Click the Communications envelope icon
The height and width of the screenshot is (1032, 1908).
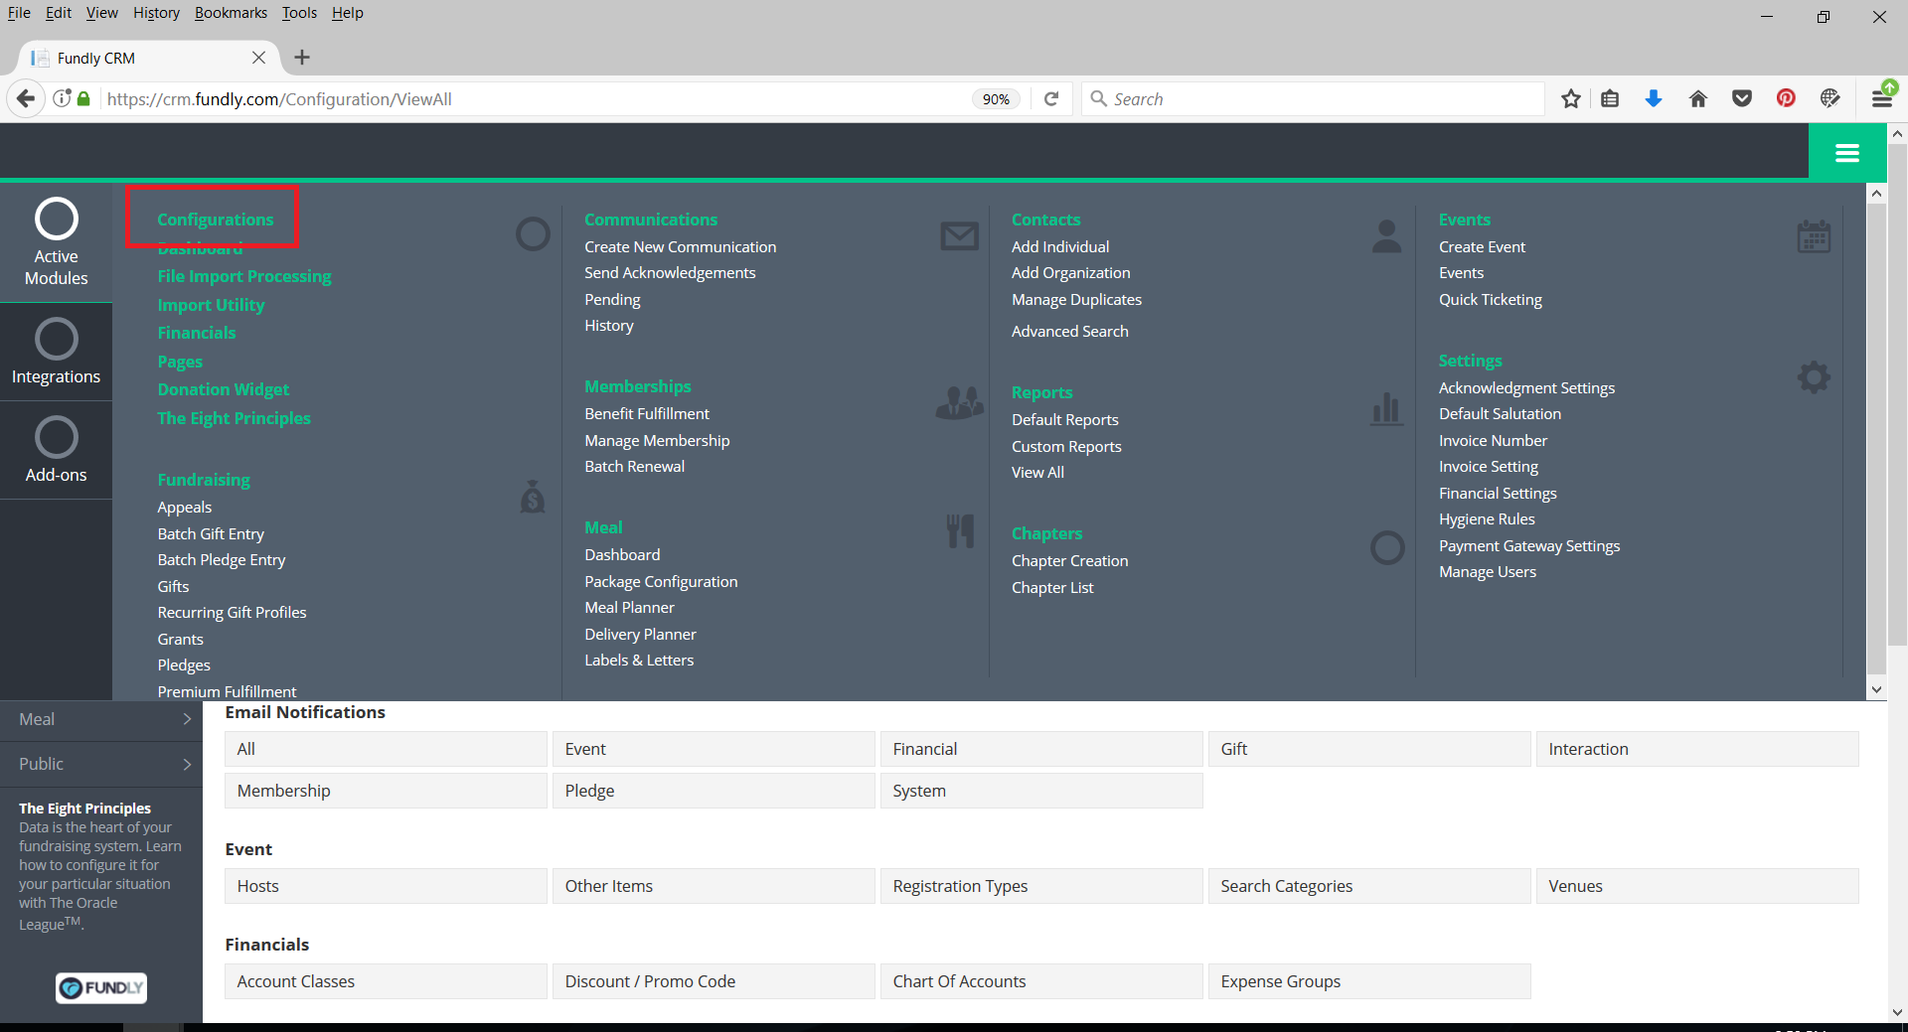[x=959, y=236]
